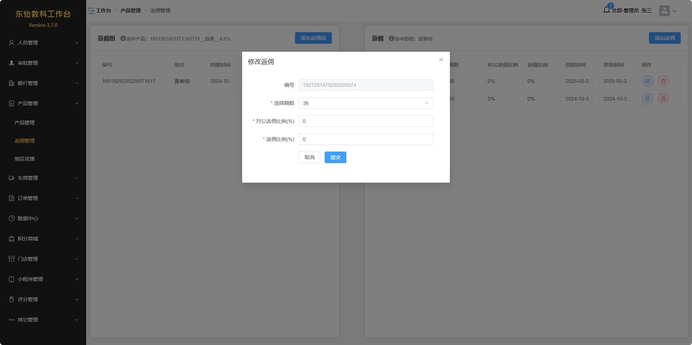Click delete icon in second commission row
This screenshot has width=692, height=345.
[663, 99]
